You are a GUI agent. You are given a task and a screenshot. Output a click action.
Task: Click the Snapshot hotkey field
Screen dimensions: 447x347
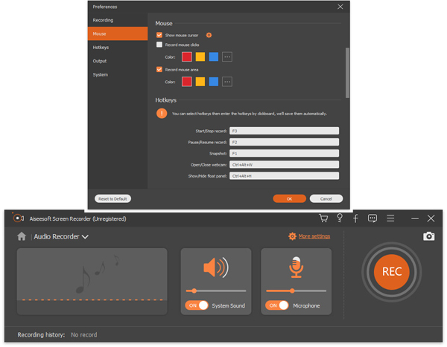click(x=285, y=153)
